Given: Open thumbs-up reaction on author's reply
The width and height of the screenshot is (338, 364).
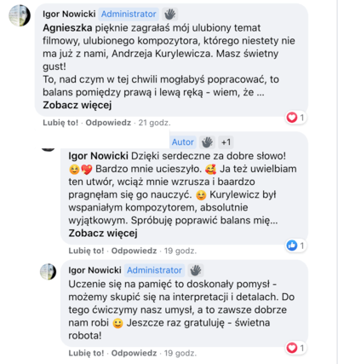Looking at the screenshot, I should [x=296, y=246].
